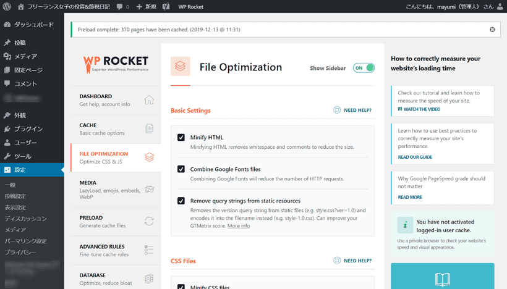Open WP Rocket menu in admin bar

191,7
